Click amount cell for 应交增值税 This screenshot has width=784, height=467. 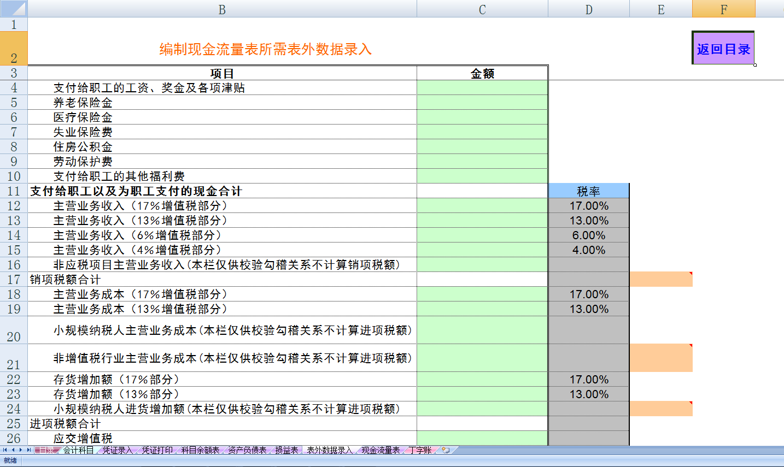[x=482, y=438]
